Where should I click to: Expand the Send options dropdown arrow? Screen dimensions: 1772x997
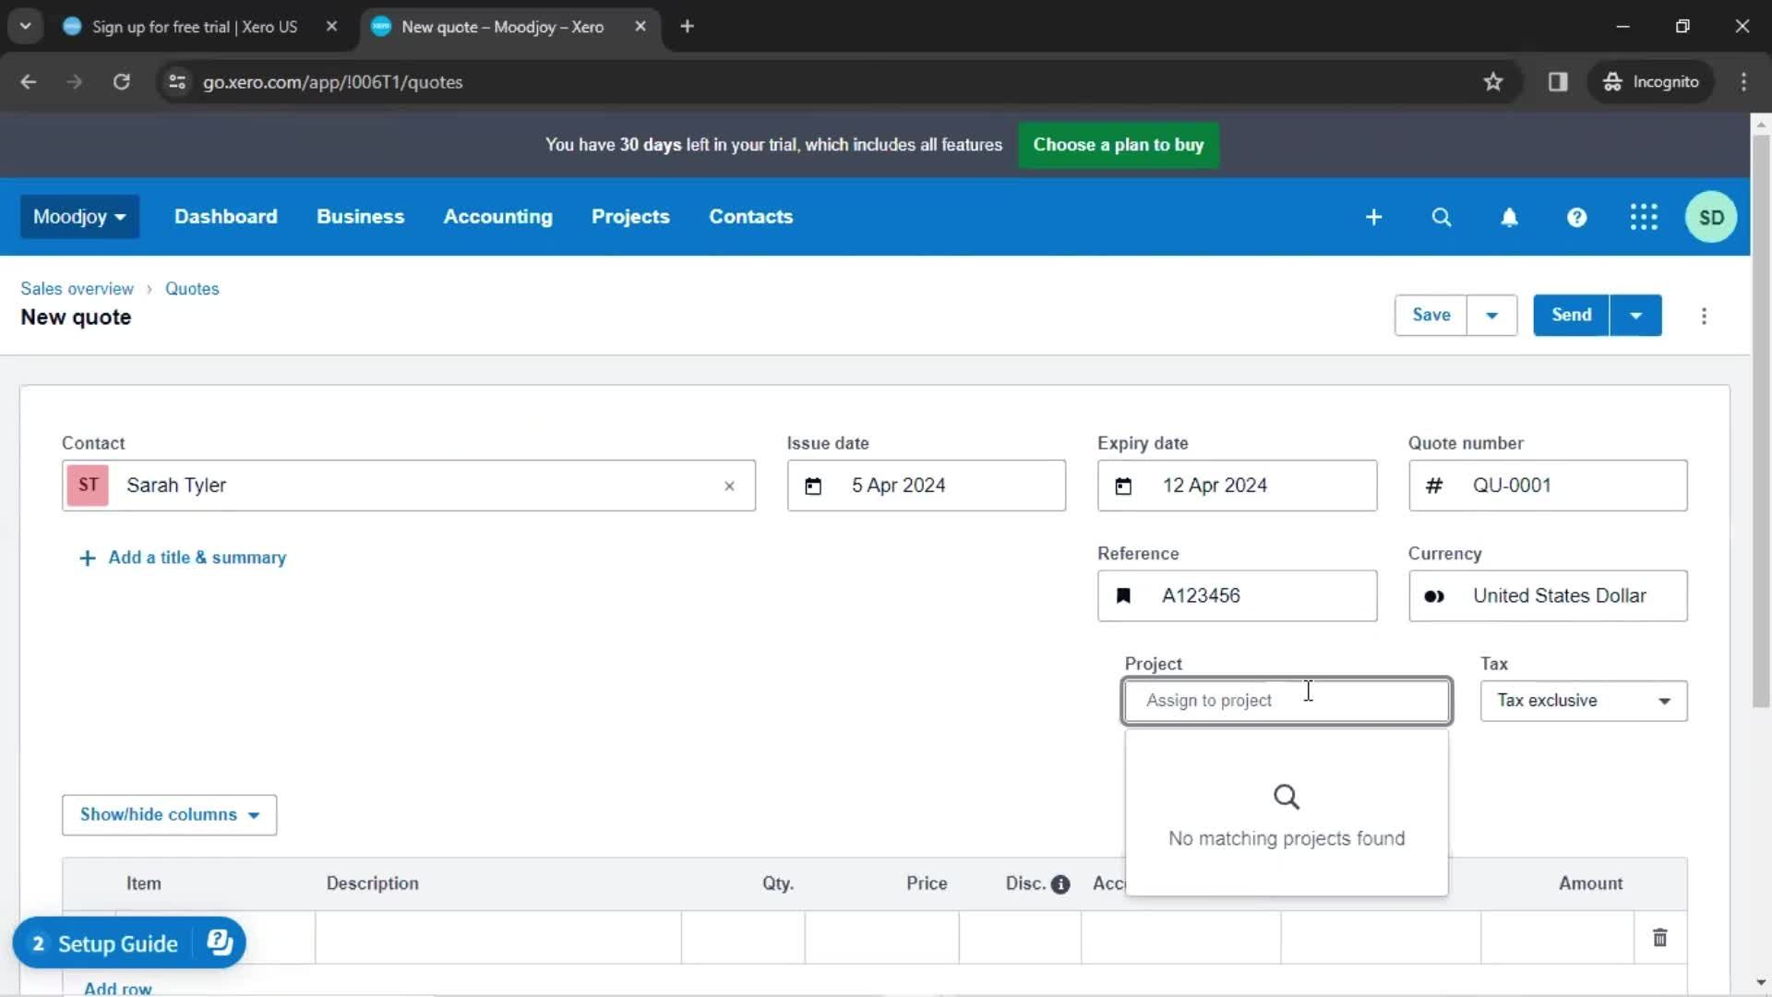[1635, 316]
